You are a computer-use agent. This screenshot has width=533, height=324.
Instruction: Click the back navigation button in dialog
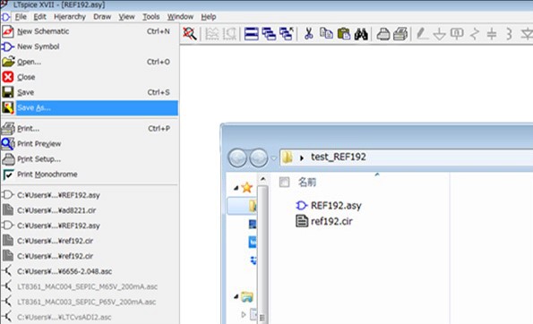(237, 158)
